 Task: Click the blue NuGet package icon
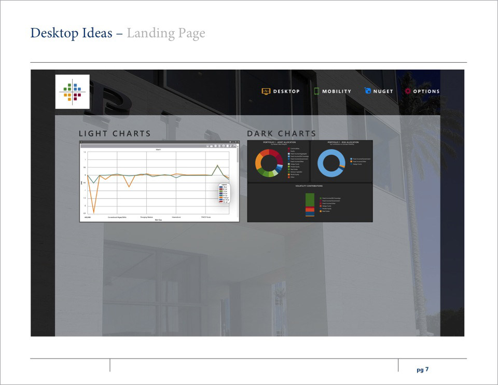[x=368, y=91]
